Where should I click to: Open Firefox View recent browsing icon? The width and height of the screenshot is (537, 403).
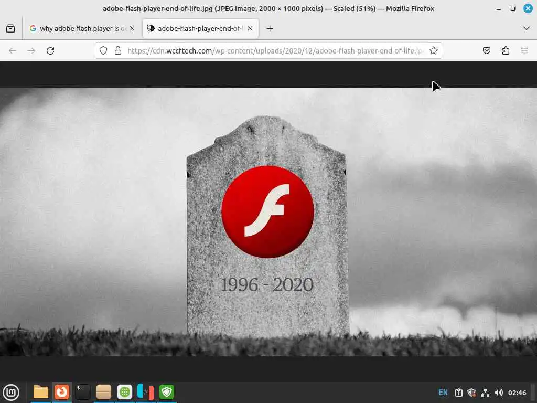point(10,28)
